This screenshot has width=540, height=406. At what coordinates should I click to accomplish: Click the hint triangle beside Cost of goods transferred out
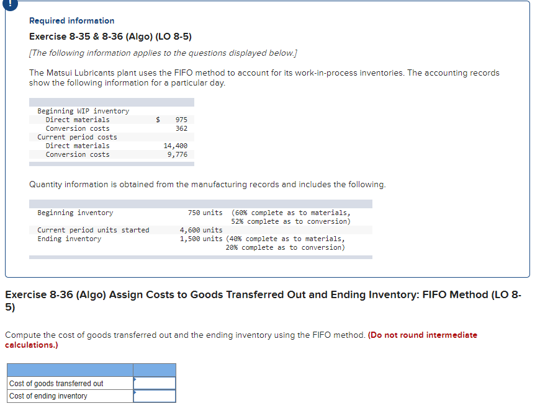click(x=134, y=381)
